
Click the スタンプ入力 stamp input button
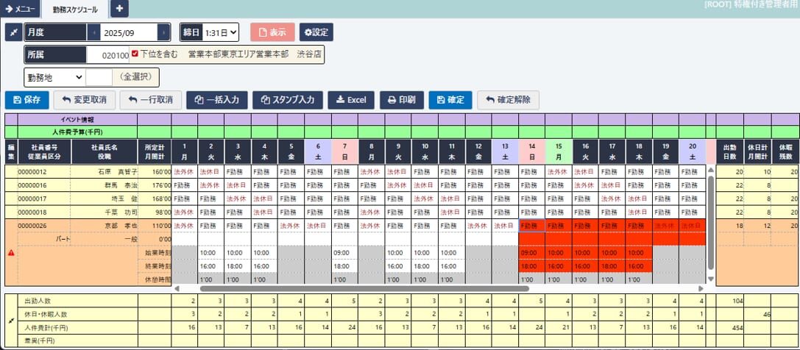[x=288, y=100]
